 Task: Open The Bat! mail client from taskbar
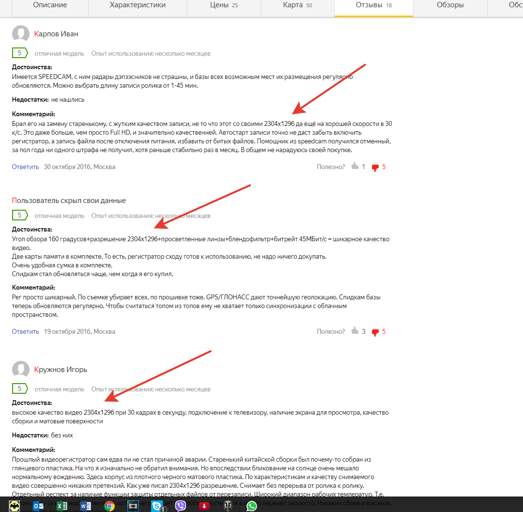pyautogui.click(x=15, y=506)
